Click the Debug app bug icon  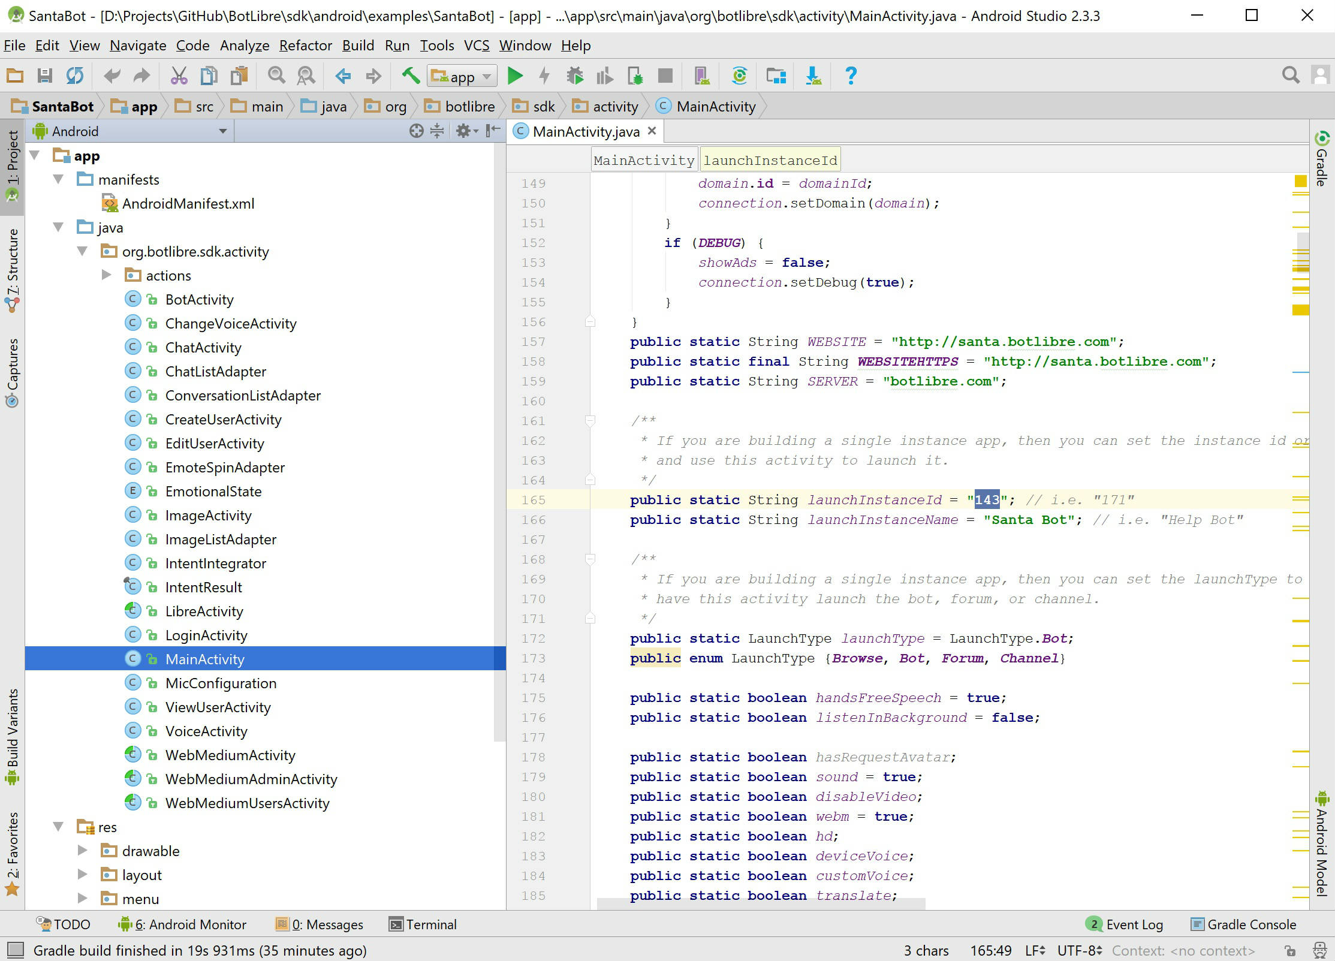pyautogui.click(x=575, y=76)
